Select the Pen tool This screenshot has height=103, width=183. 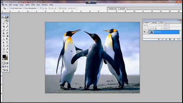coord(4,45)
